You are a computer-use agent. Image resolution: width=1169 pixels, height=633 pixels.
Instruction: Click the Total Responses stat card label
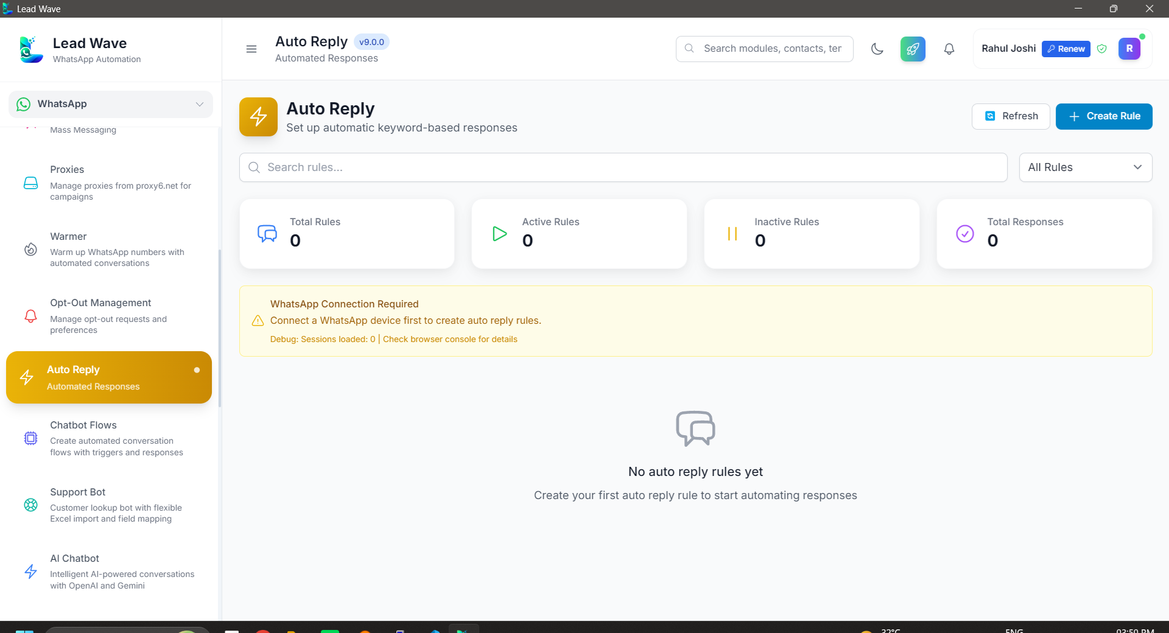1025,222
